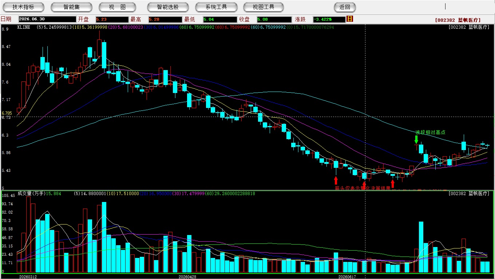The image size is (495, 279).
Task: Click the 收盘 value field 5.08
Action: [274, 19]
